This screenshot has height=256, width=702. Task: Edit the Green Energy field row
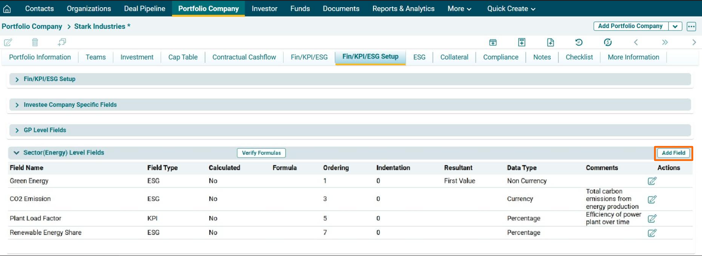coord(652,181)
